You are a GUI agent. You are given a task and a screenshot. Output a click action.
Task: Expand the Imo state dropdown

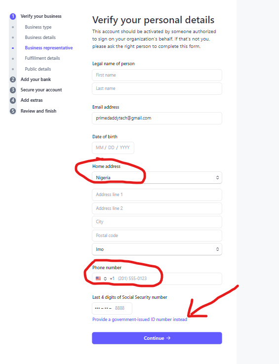(x=157, y=249)
